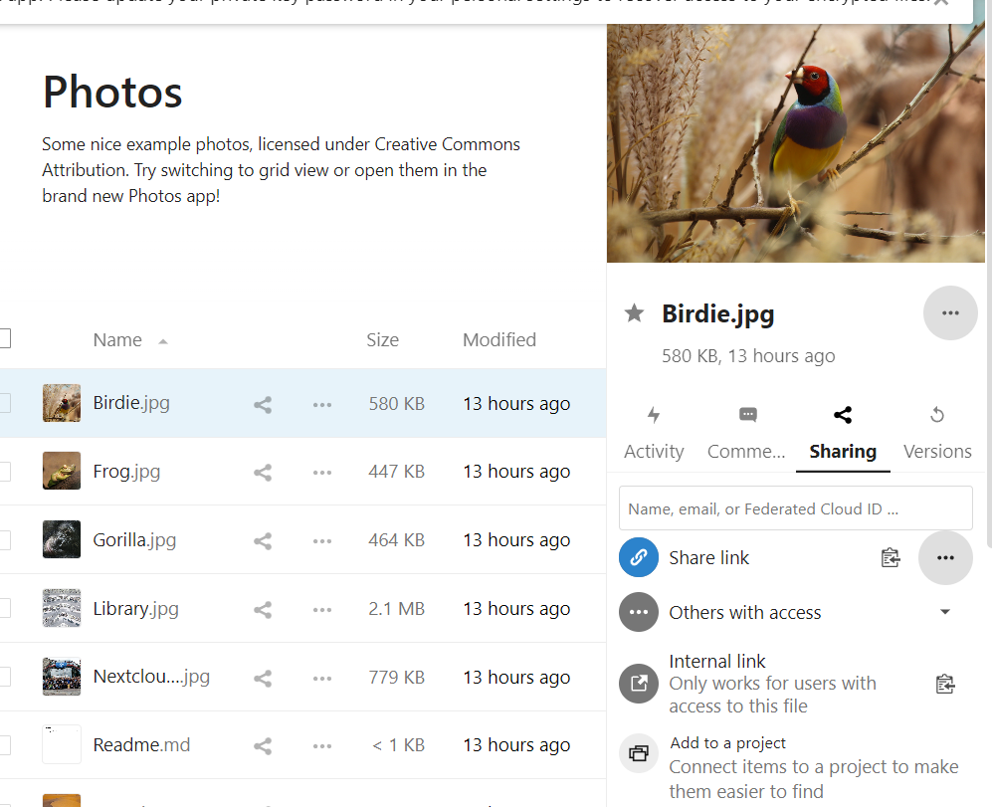Click the Nextcloud jpg row thumbnail
This screenshot has width=992, height=807.
pyautogui.click(x=62, y=677)
